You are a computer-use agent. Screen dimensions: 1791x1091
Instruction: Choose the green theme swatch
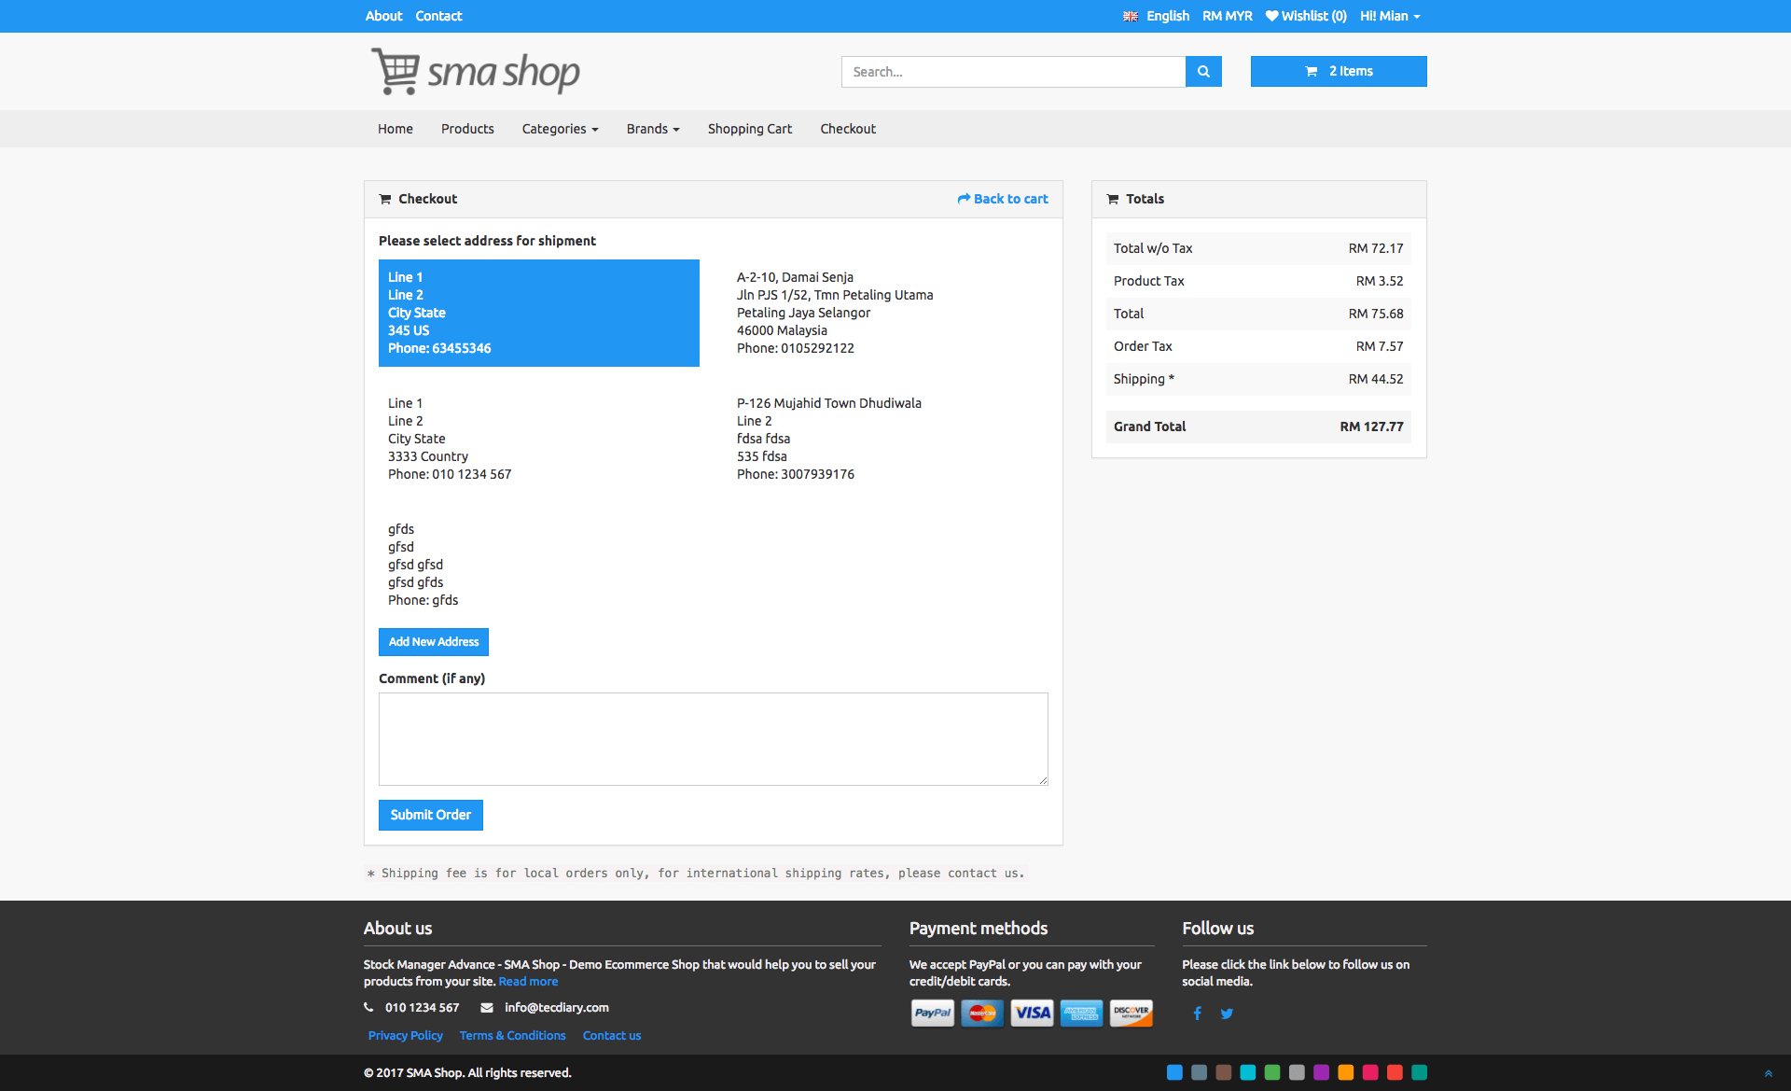click(1271, 1073)
